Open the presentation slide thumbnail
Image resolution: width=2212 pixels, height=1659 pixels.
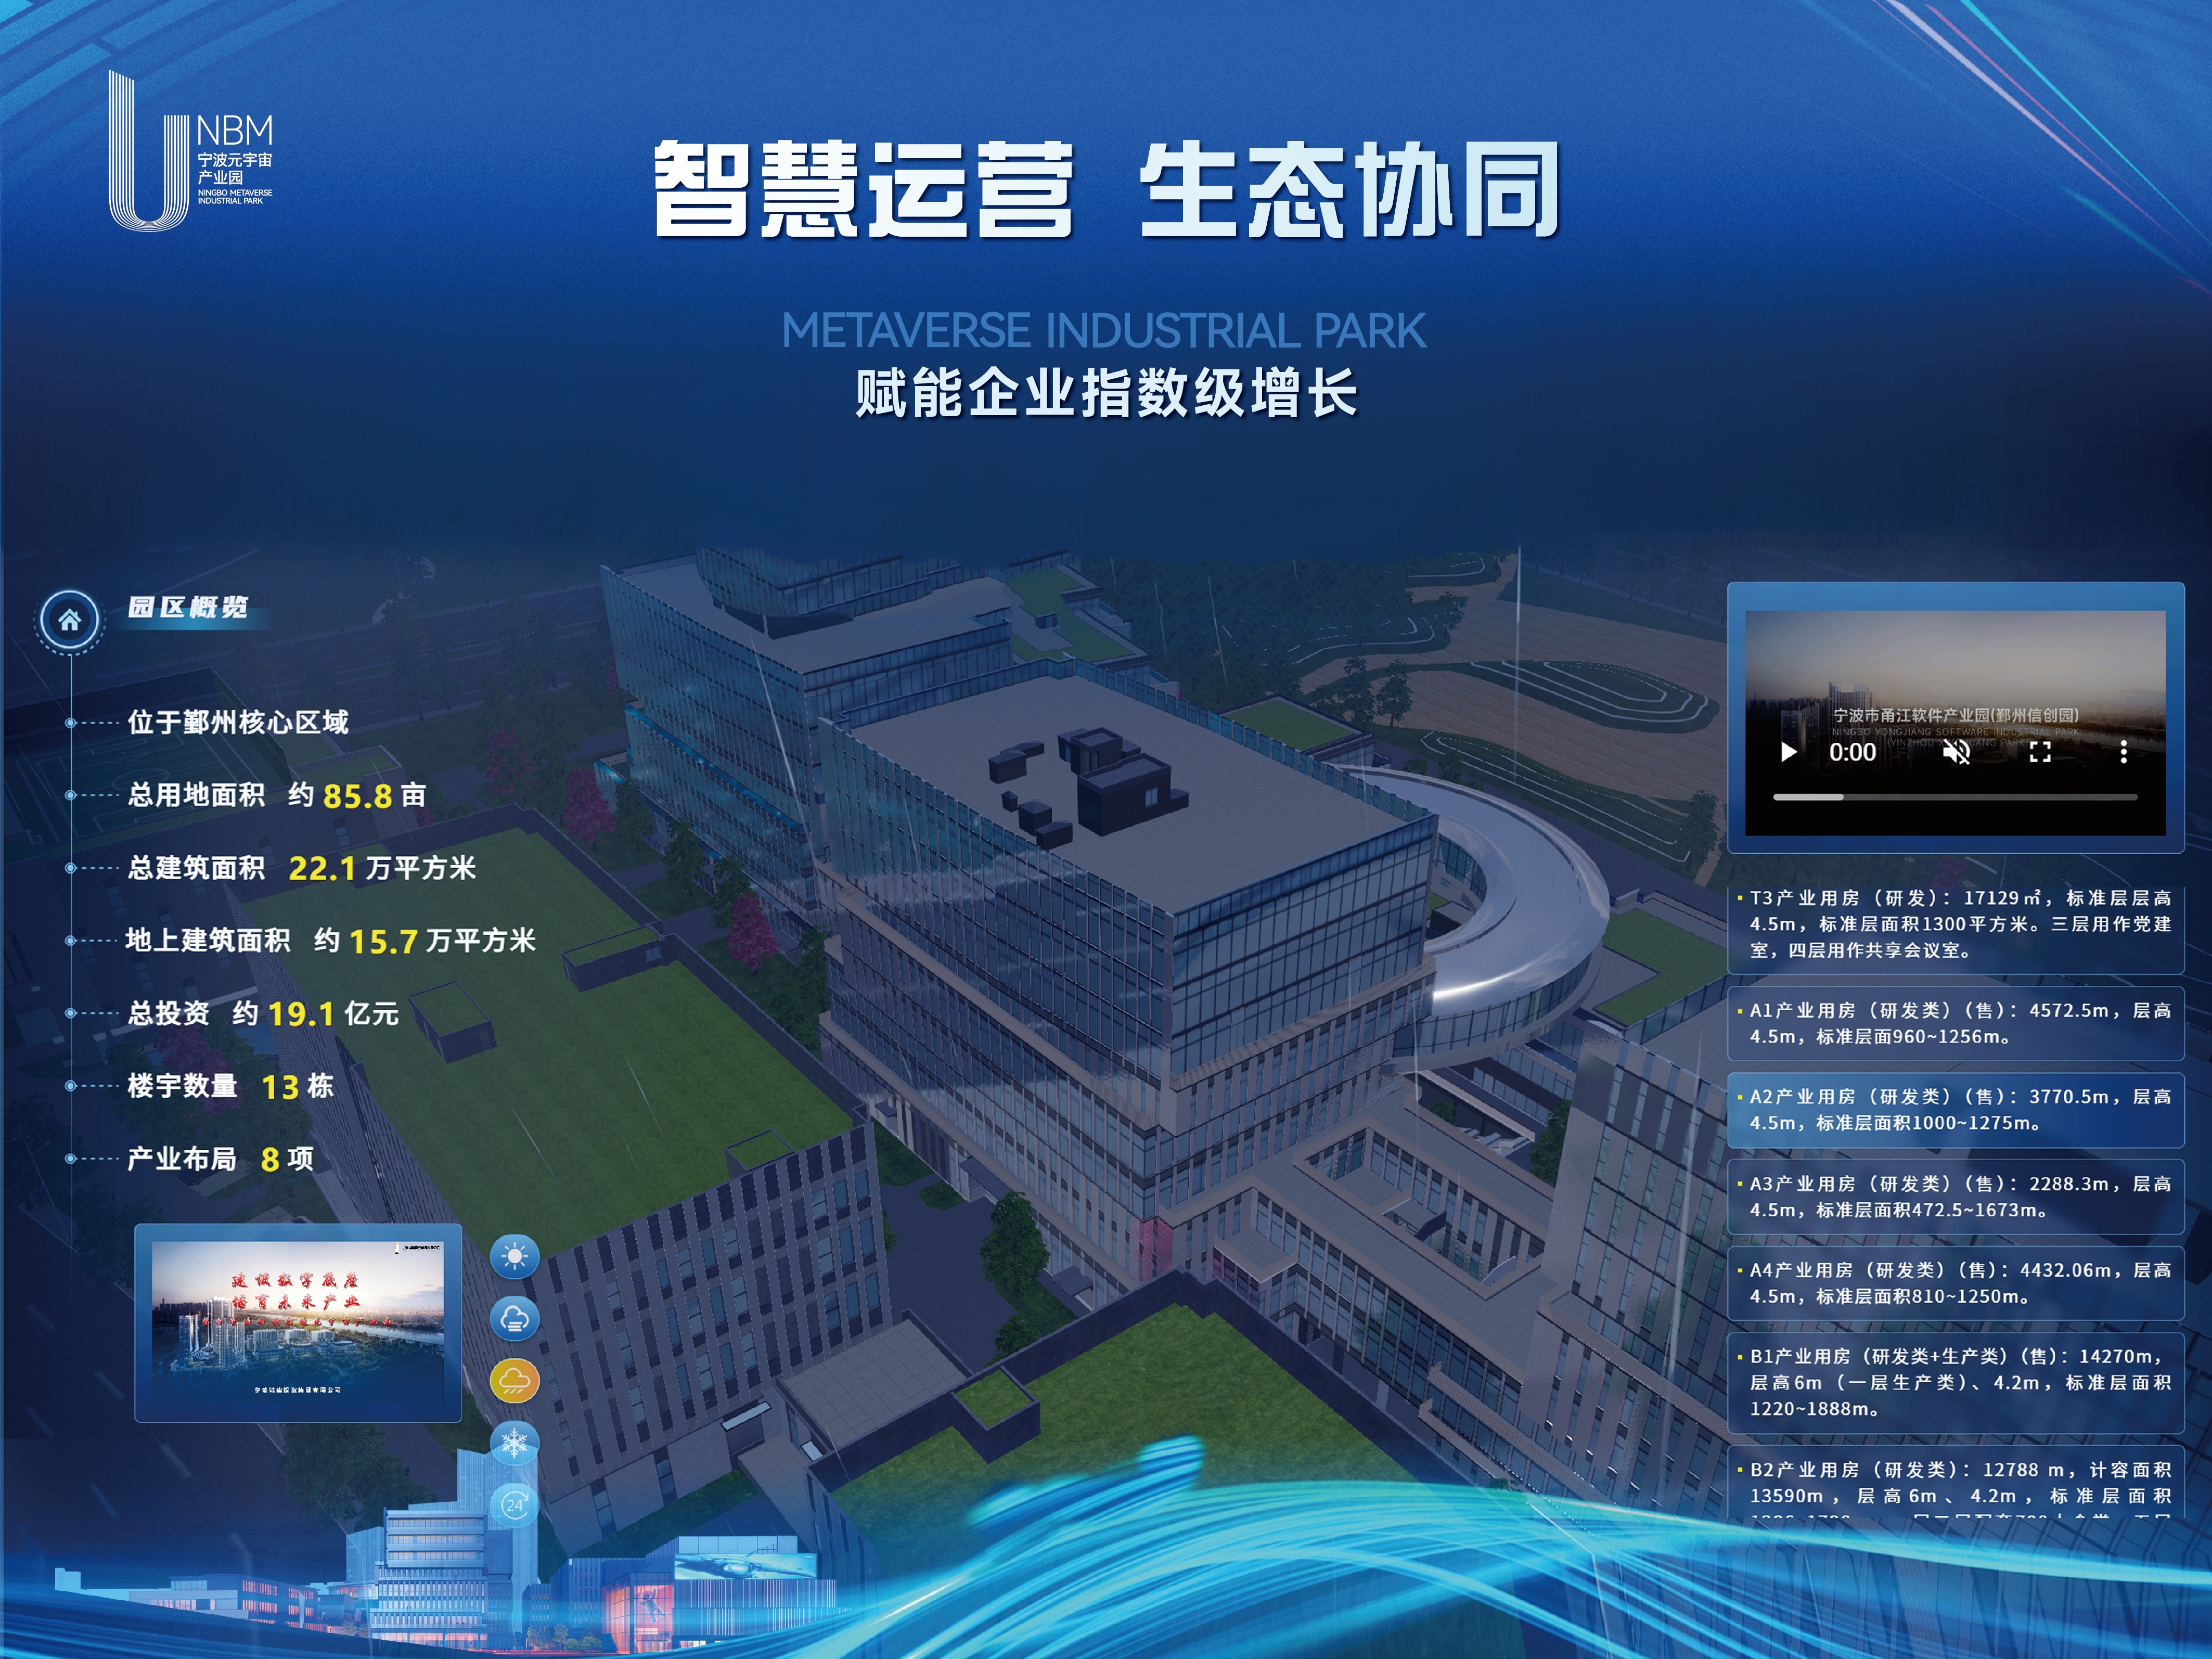tap(298, 1321)
